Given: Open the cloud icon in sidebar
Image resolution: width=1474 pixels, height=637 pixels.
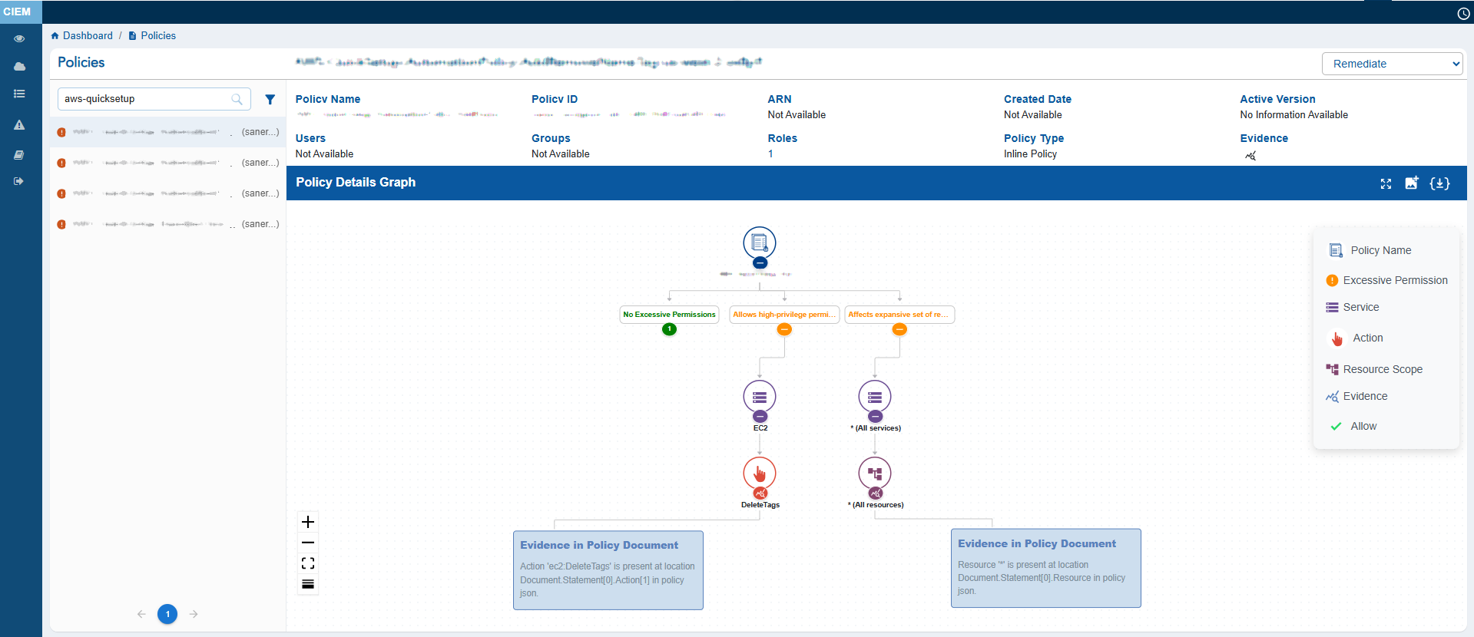Looking at the screenshot, I should (x=19, y=67).
